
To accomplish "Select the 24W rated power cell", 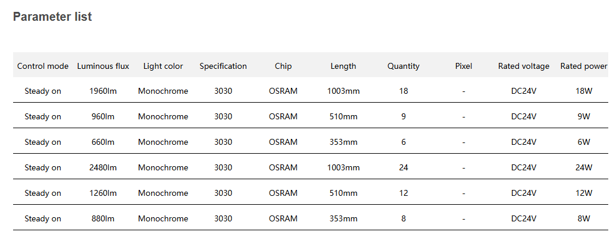I will point(584,167).
